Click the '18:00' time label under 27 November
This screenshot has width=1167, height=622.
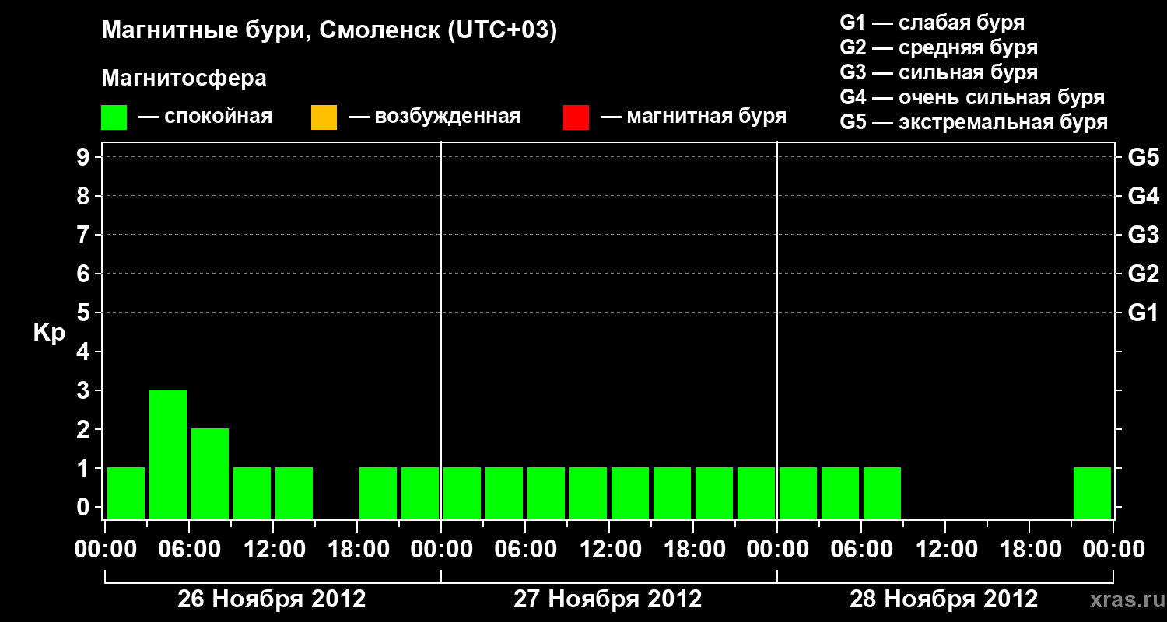coord(693,550)
